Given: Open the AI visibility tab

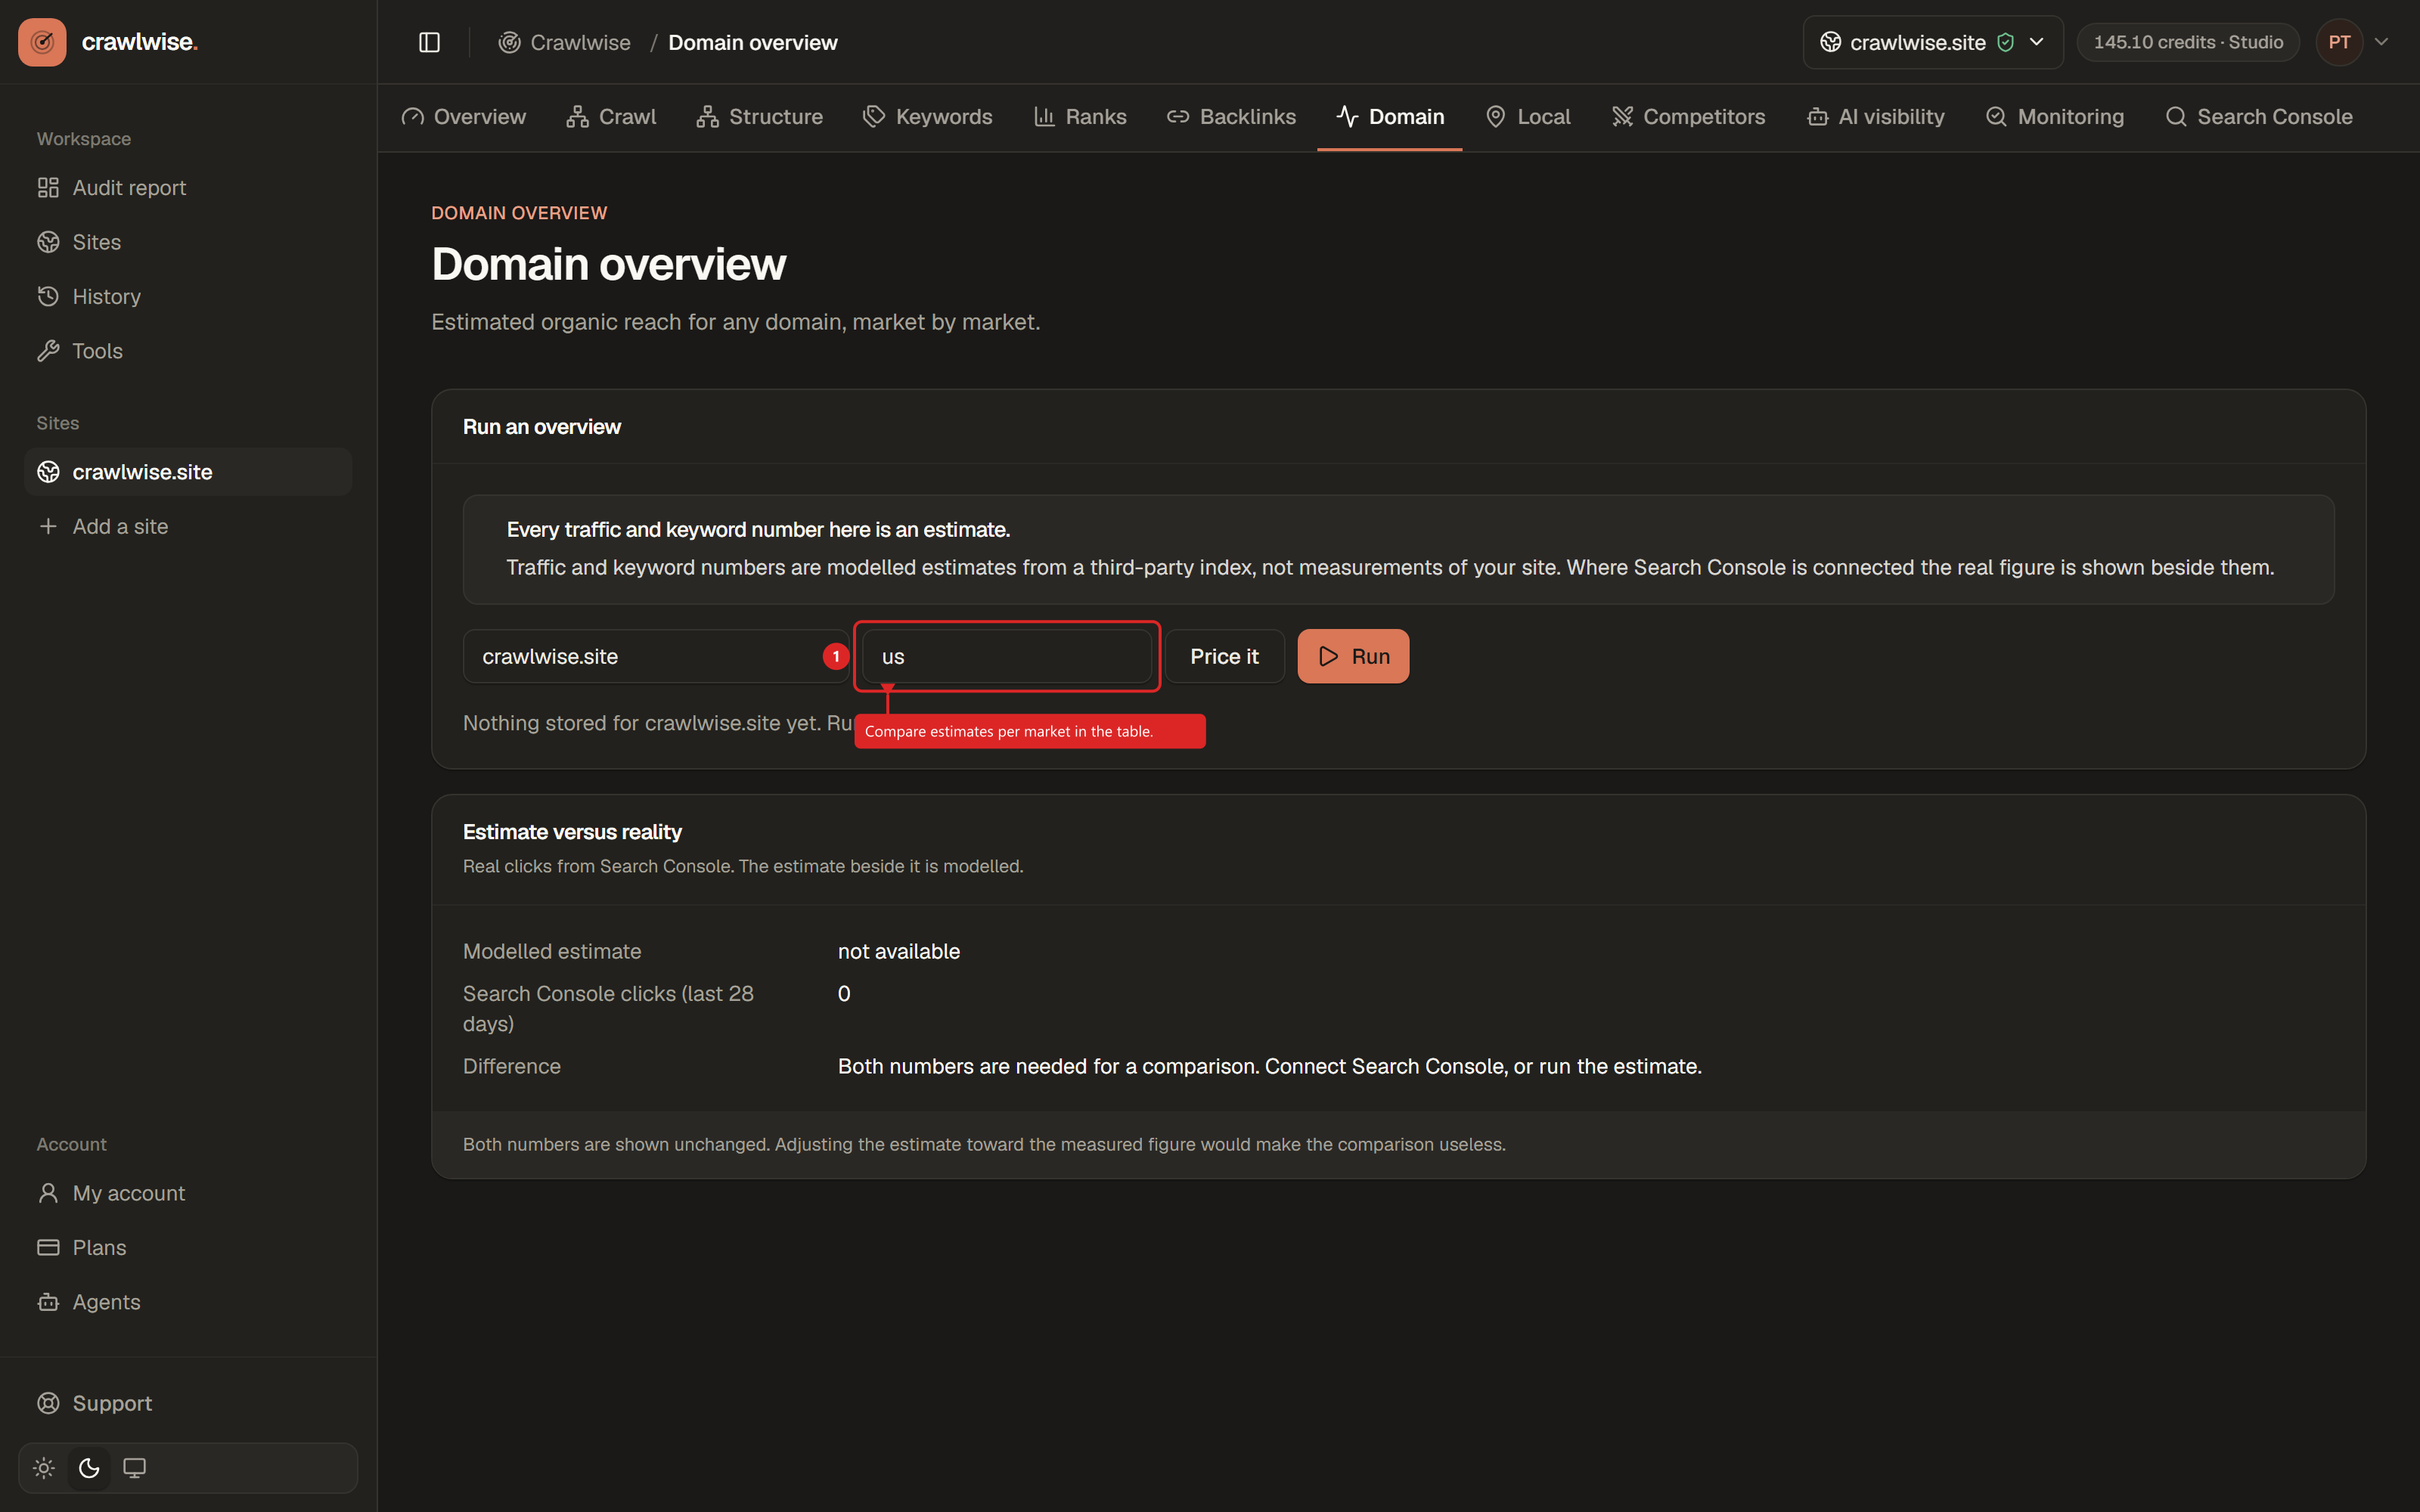Looking at the screenshot, I should click(1875, 117).
